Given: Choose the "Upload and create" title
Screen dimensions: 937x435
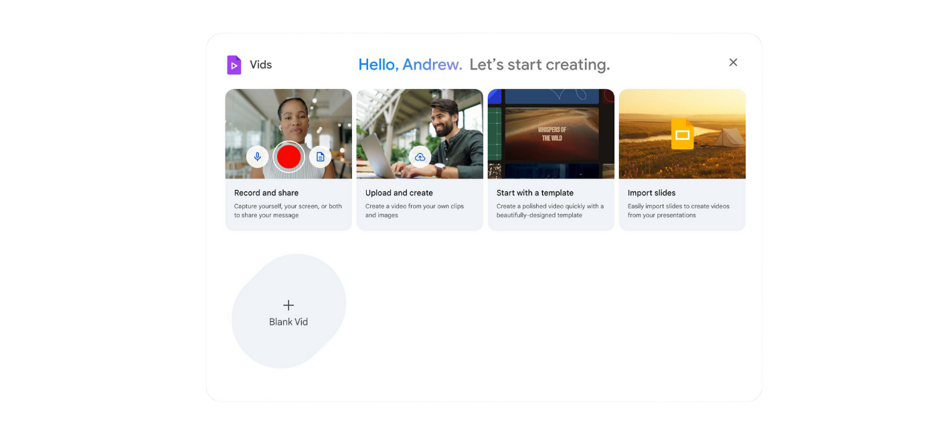Looking at the screenshot, I should click(399, 193).
